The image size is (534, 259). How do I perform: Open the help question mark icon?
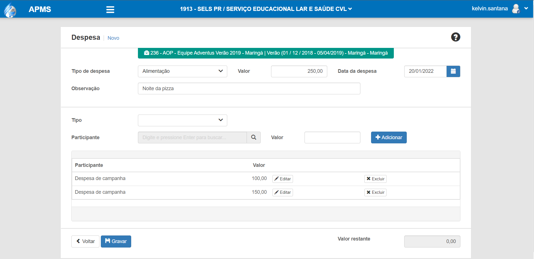point(455,37)
